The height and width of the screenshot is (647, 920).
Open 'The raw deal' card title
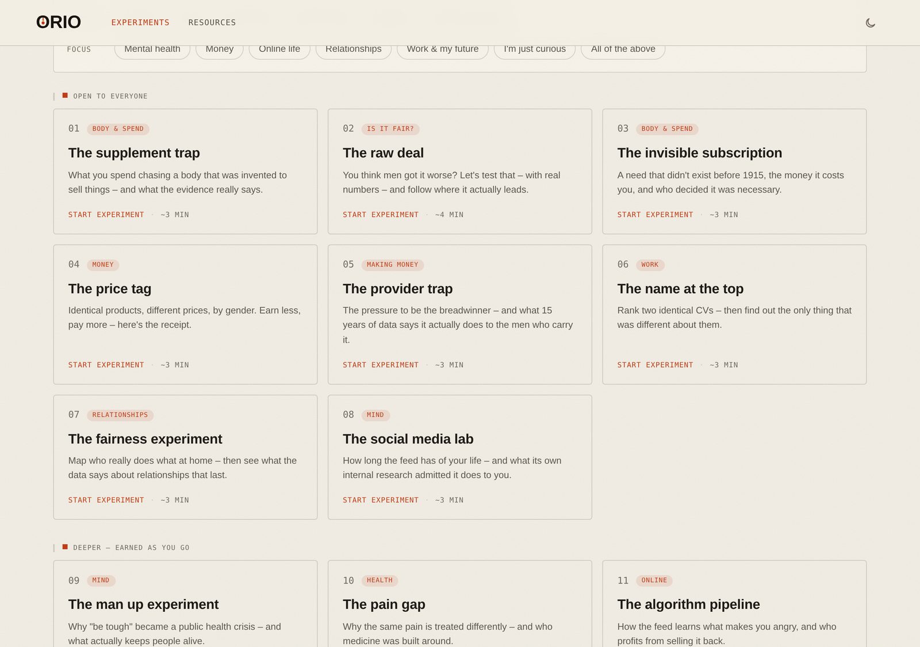tap(383, 153)
